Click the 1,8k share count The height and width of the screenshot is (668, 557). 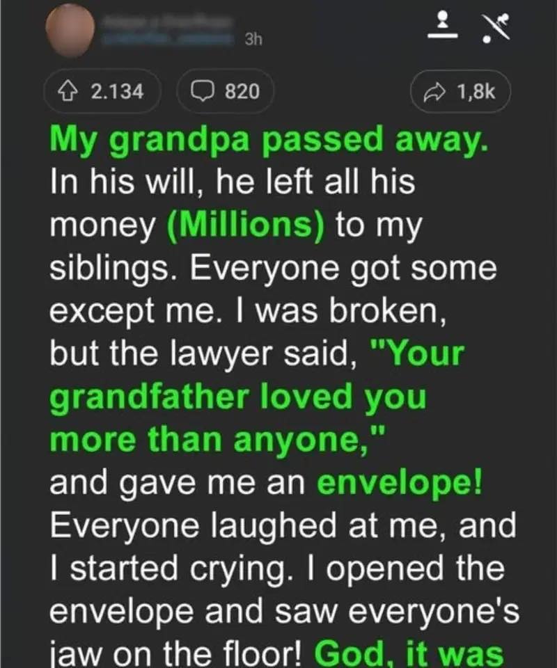click(476, 92)
